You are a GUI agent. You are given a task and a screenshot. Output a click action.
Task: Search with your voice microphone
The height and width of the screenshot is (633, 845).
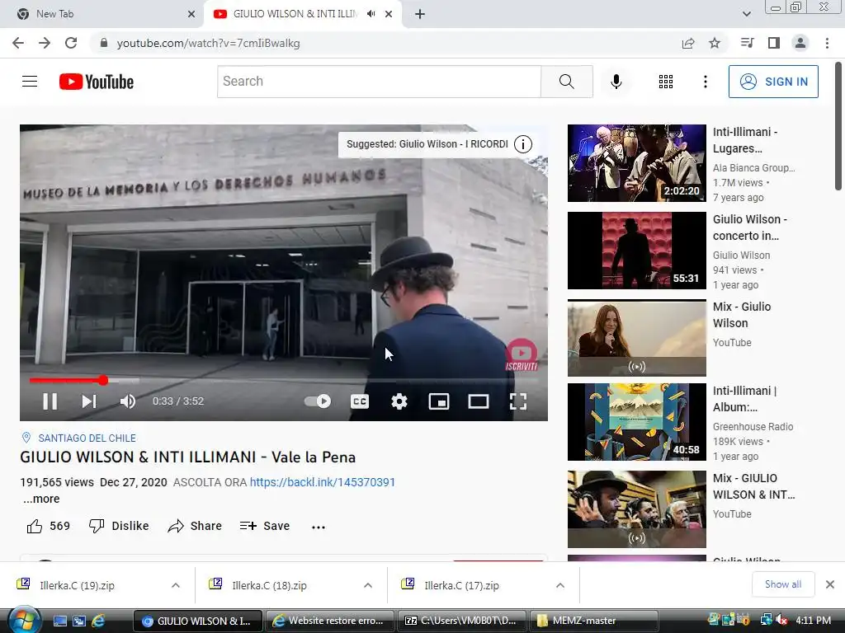coord(616,82)
